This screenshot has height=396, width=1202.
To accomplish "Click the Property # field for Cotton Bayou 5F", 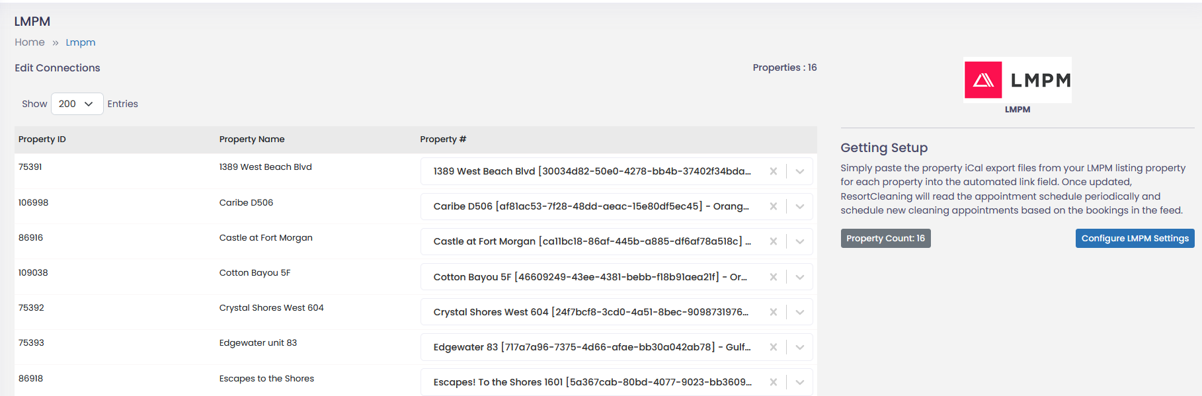I will point(588,276).
